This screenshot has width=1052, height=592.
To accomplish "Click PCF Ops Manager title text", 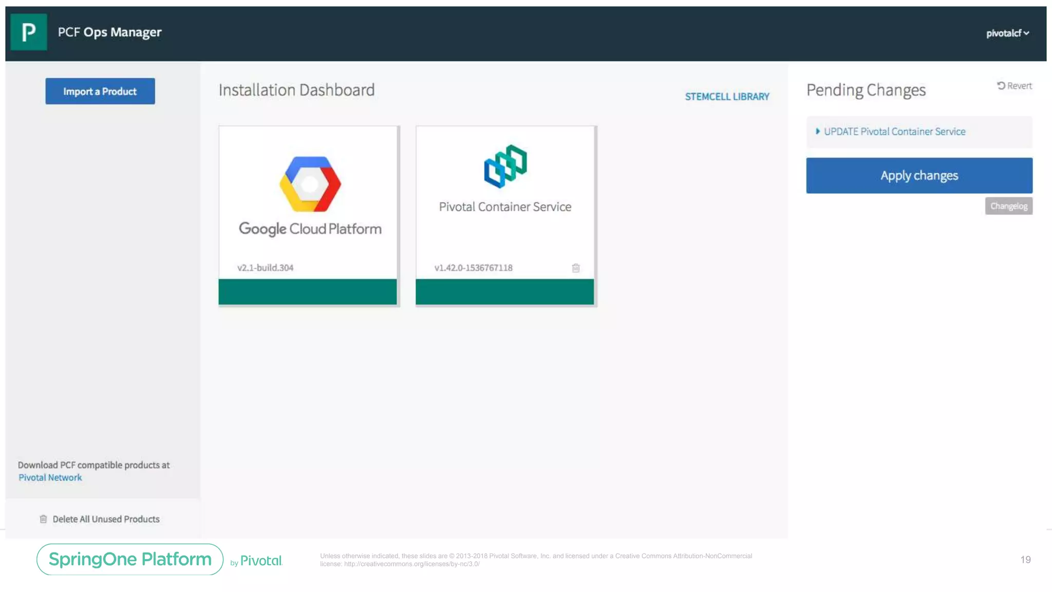I will point(109,32).
